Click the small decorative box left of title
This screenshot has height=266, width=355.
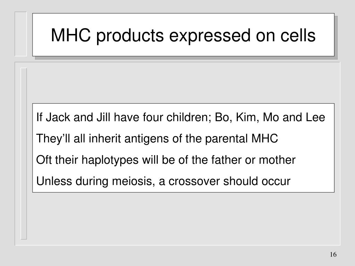pos(20,34)
